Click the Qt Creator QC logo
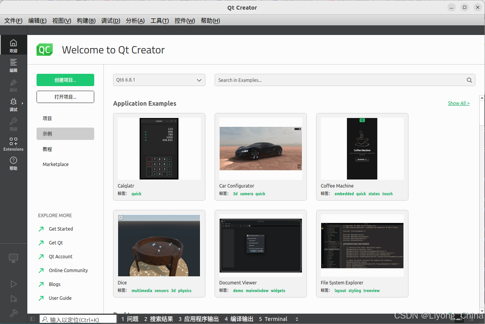 (x=45, y=50)
